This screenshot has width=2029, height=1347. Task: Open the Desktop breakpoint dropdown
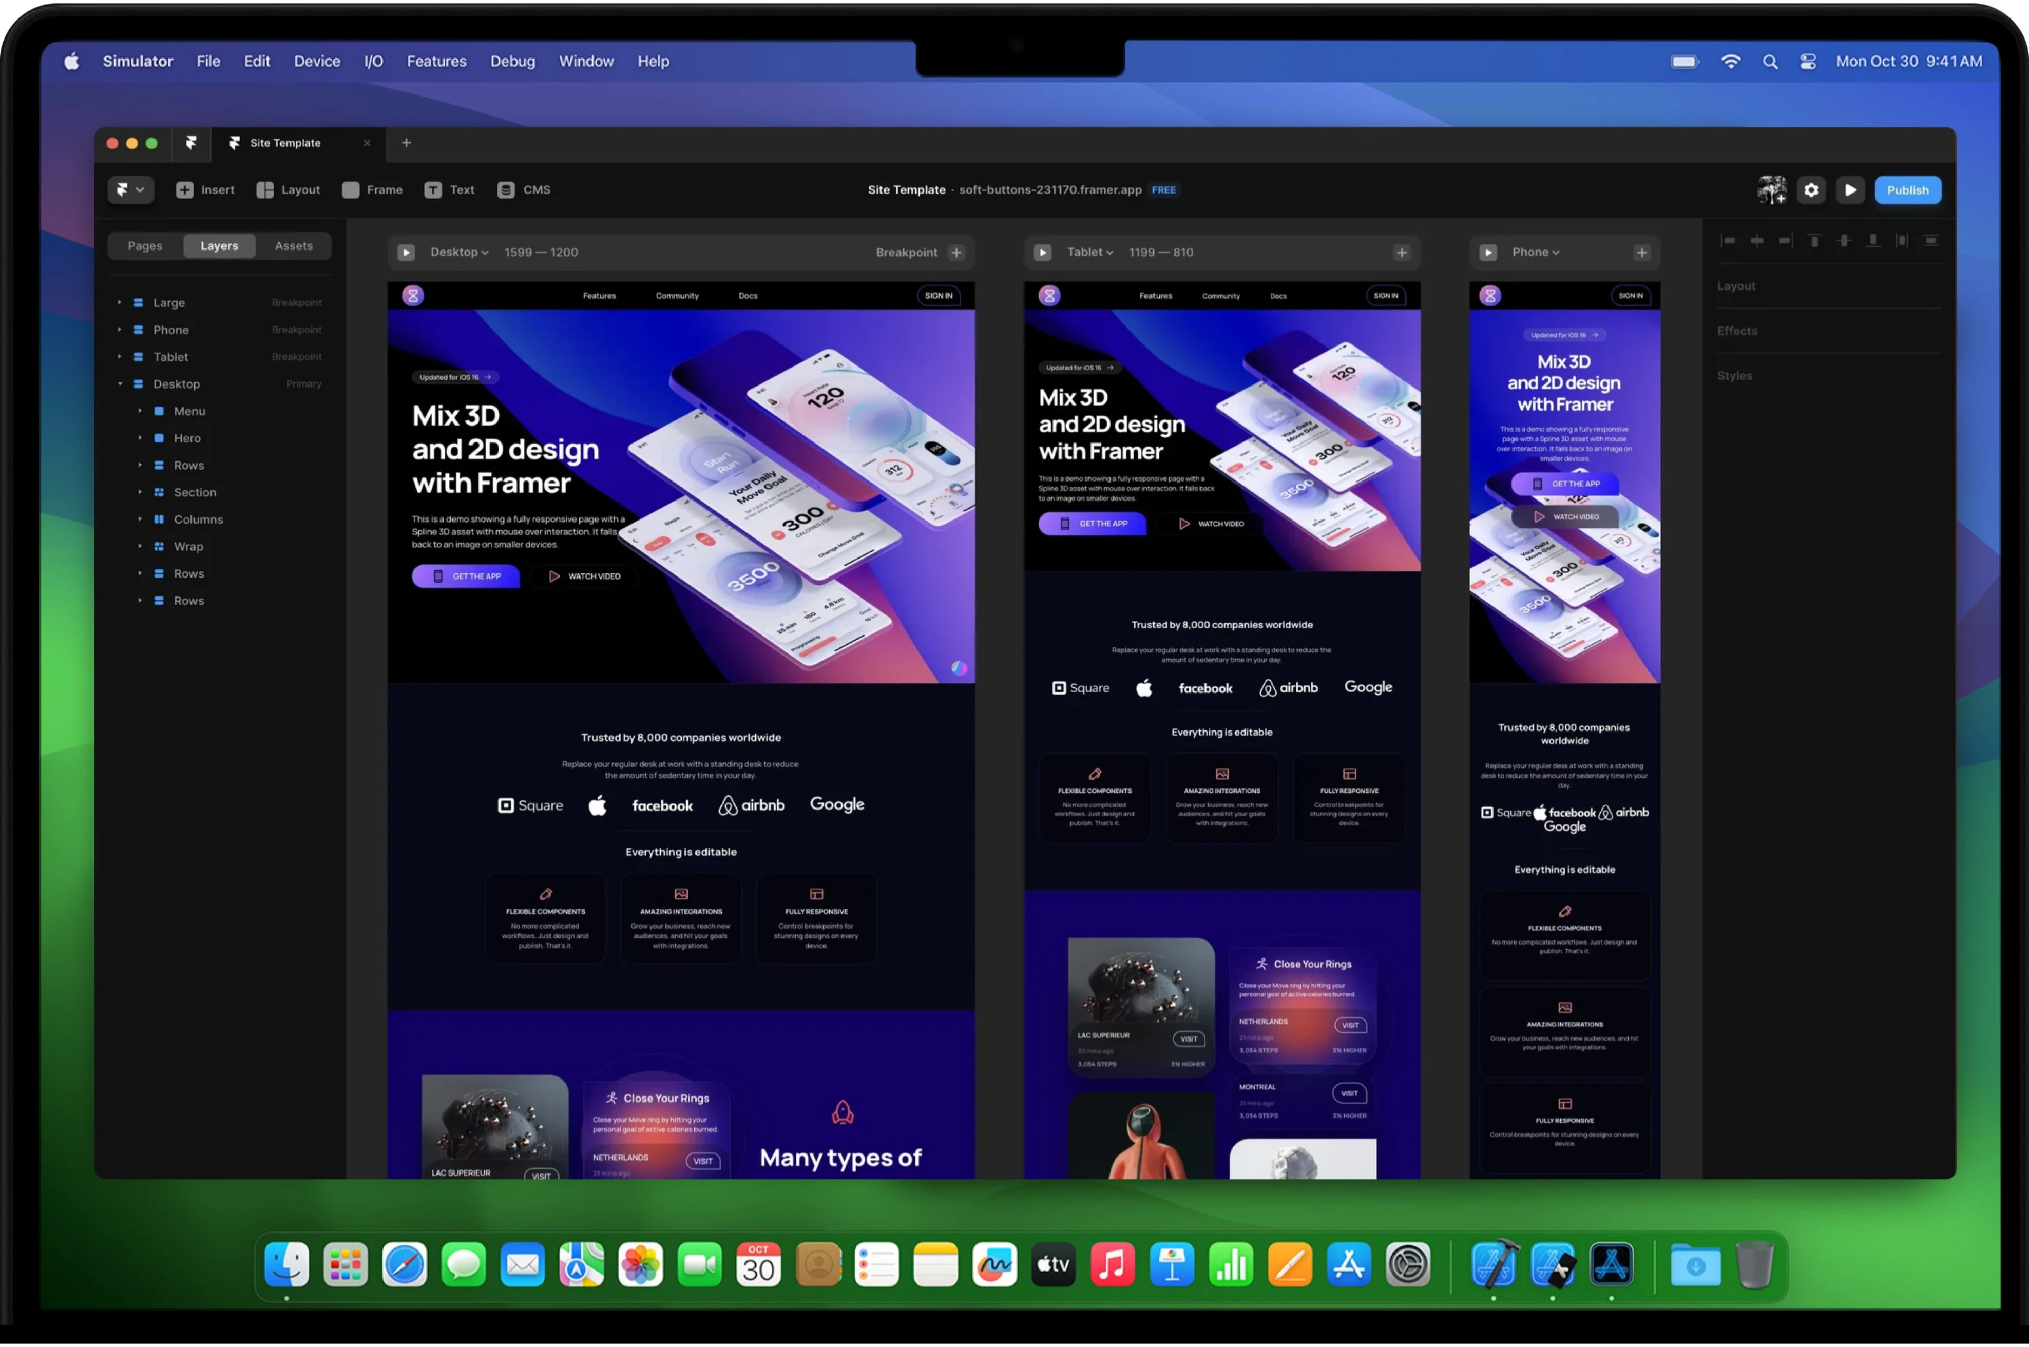point(458,253)
